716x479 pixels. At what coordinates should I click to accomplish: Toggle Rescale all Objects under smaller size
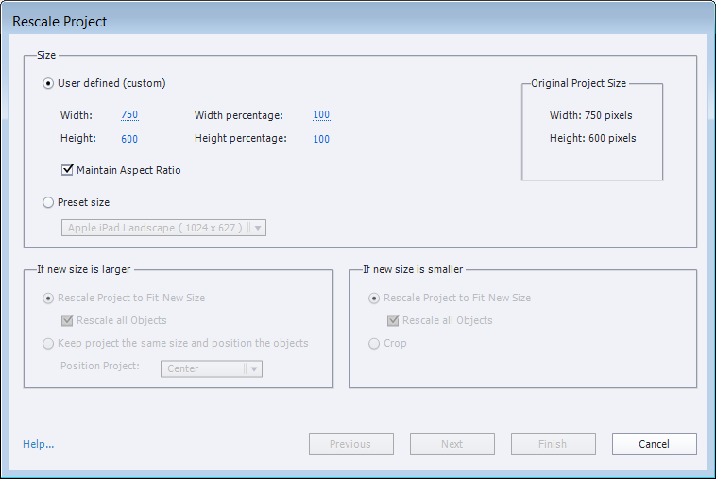pyautogui.click(x=393, y=320)
